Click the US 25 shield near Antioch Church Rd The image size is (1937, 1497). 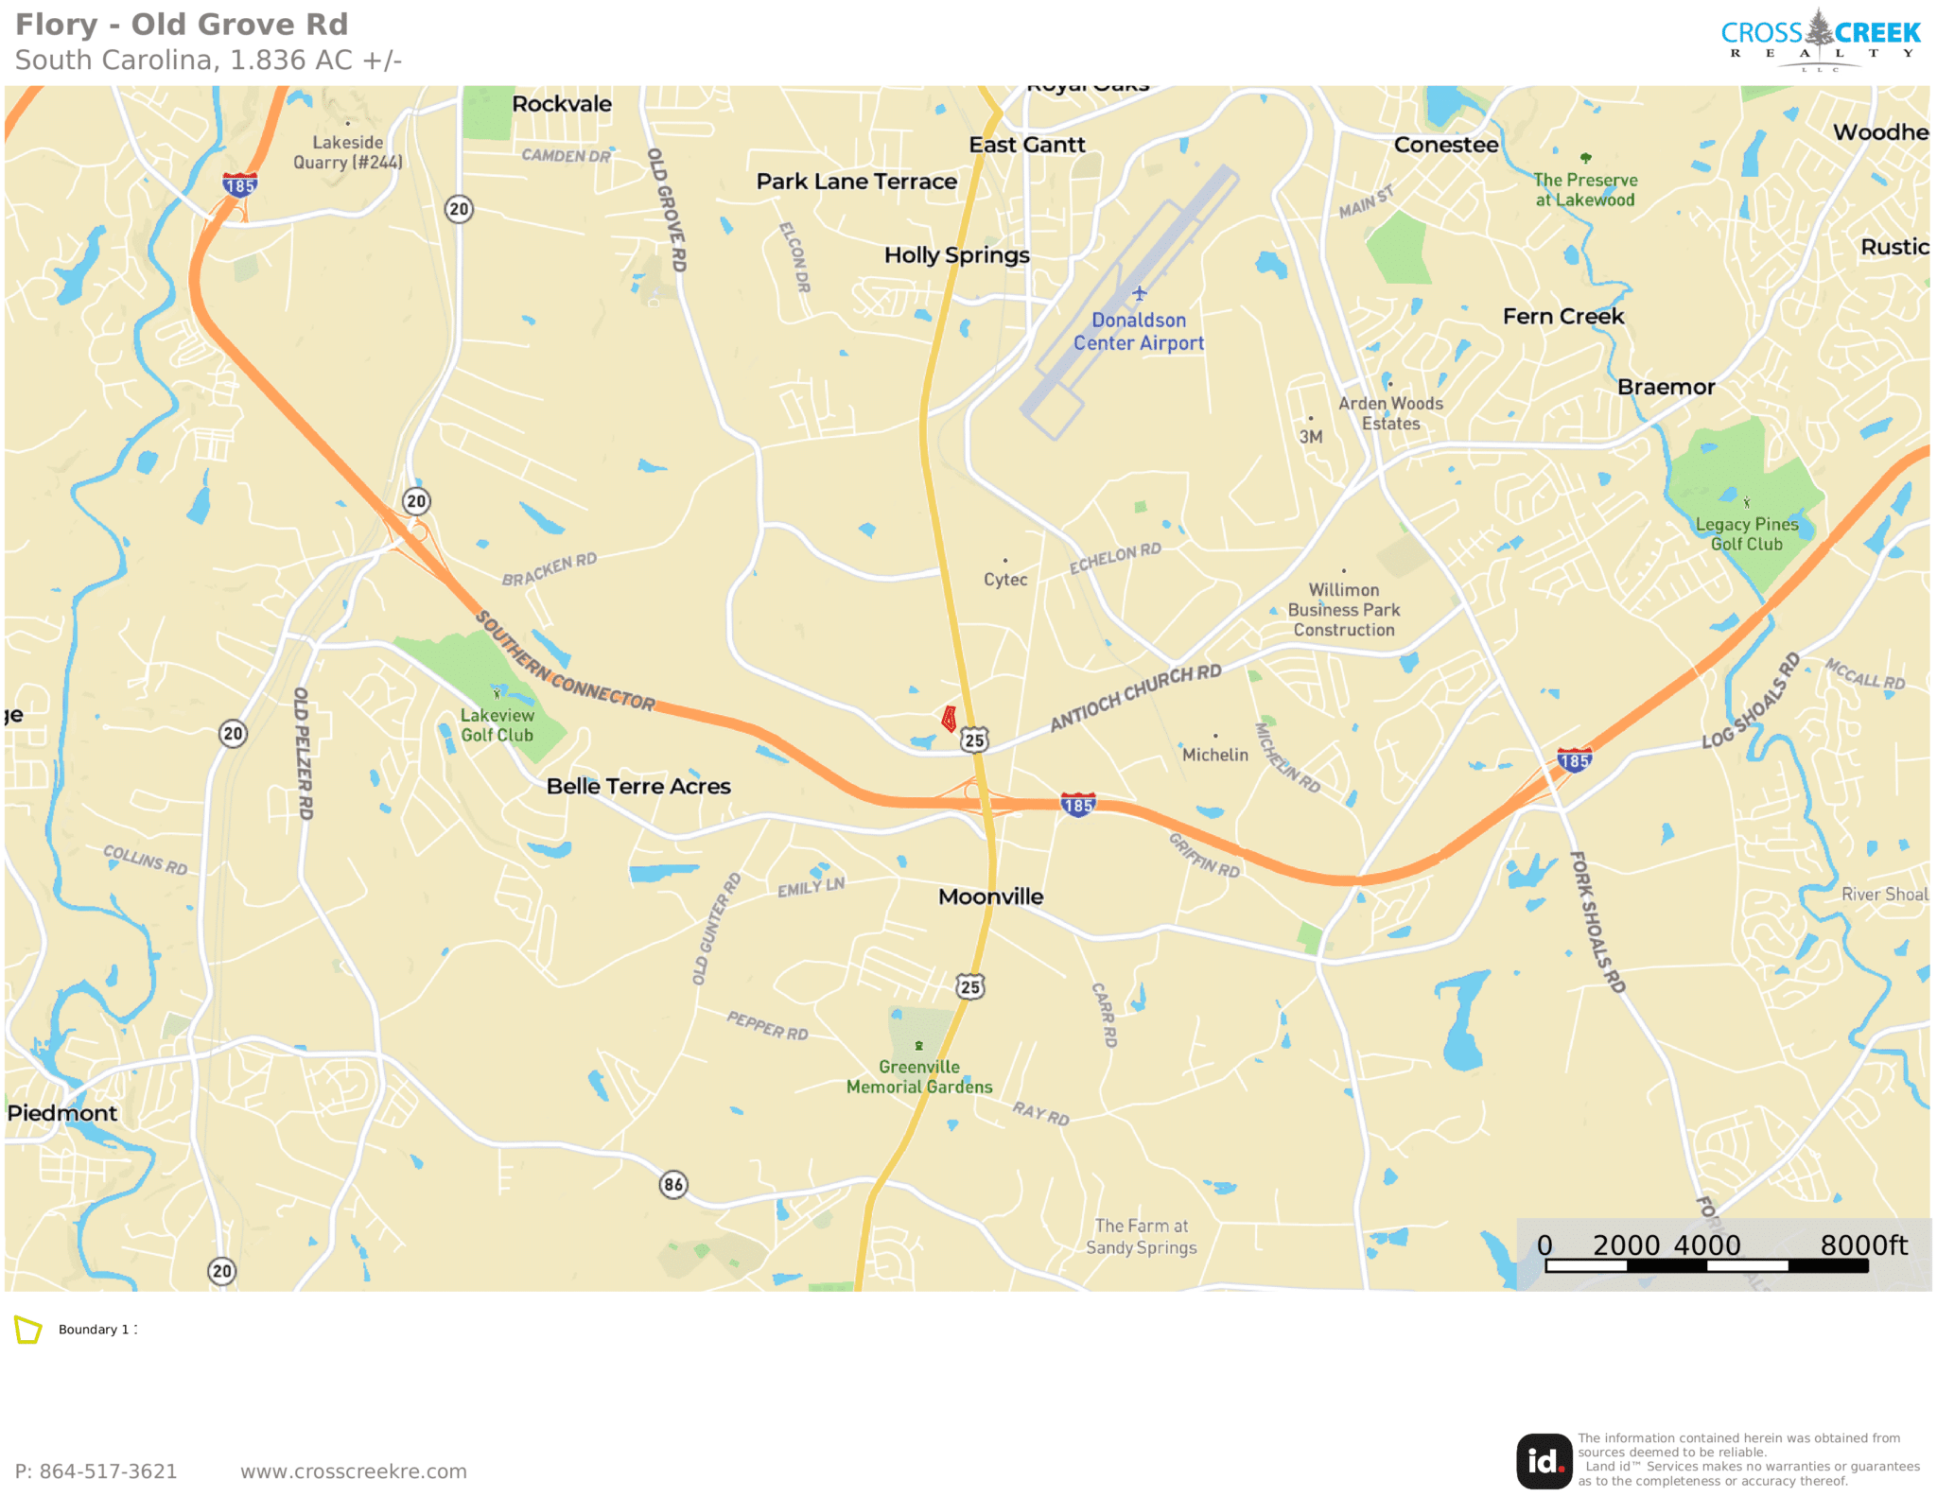point(974,740)
